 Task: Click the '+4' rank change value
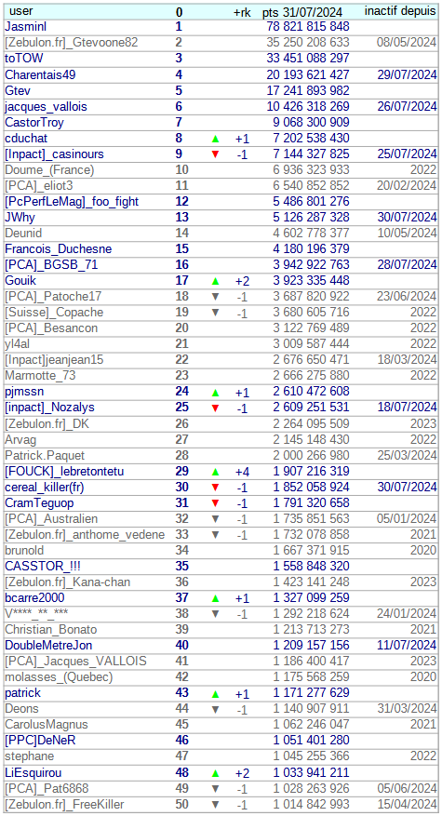tap(242, 473)
